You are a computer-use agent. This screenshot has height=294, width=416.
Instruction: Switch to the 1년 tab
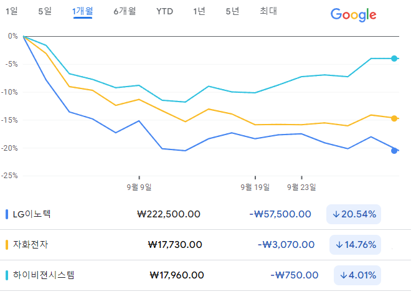click(199, 11)
